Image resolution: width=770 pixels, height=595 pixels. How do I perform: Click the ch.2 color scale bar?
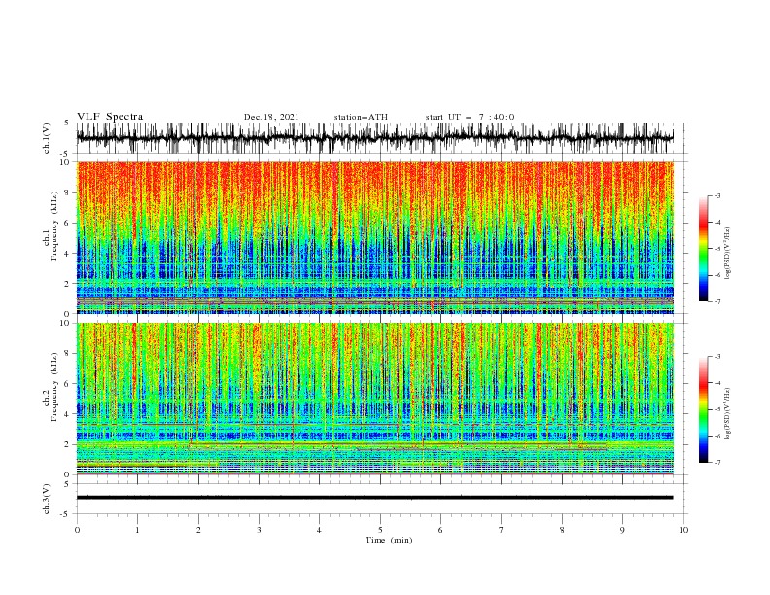[x=704, y=409]
